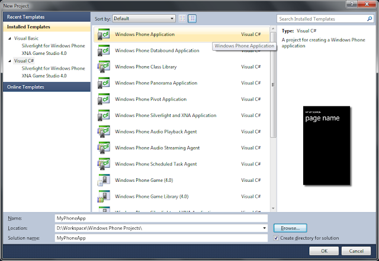Select XNA Game Studio 4.0 under Visual Basic
Screen dimensions: 379x261
coord(44,53)
